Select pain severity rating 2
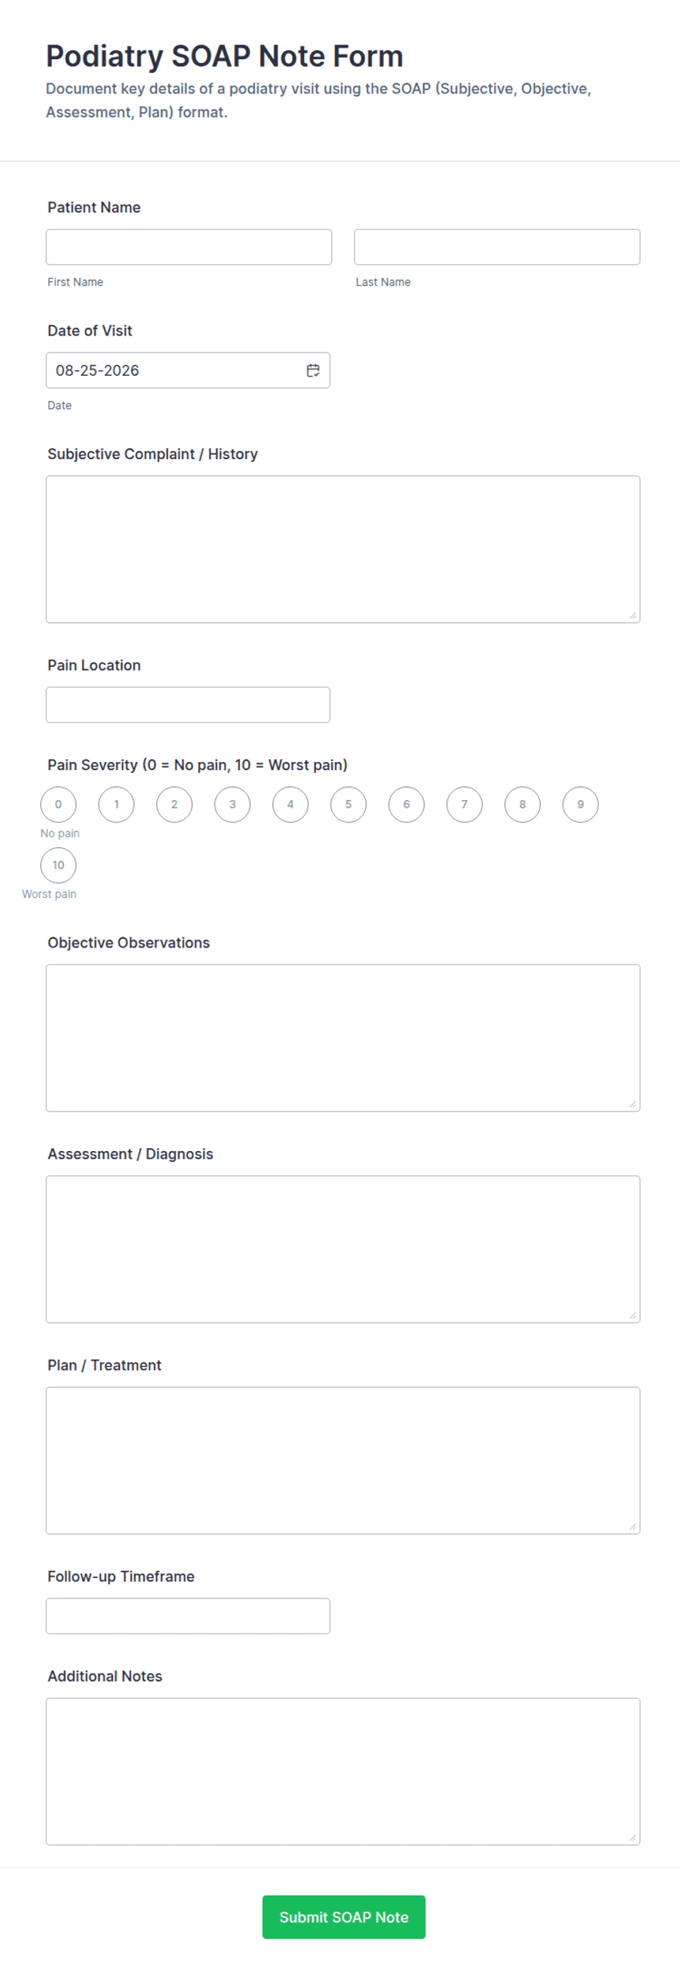680x1975 pixels. click(x=174, y=804)
